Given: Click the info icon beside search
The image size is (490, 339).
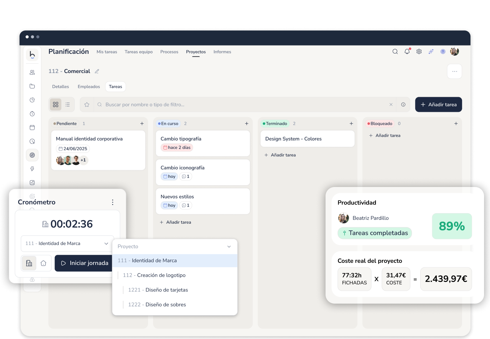Looking at the screenshot, I should (403, 104).
